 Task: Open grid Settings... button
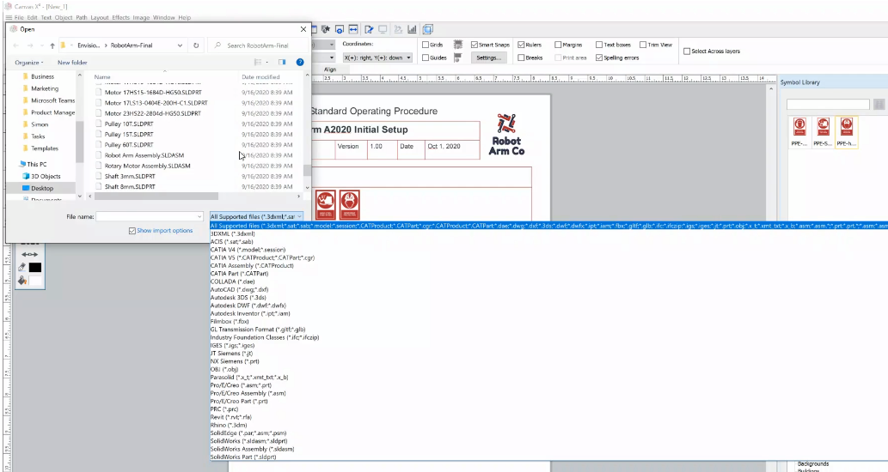pos(488,57)
